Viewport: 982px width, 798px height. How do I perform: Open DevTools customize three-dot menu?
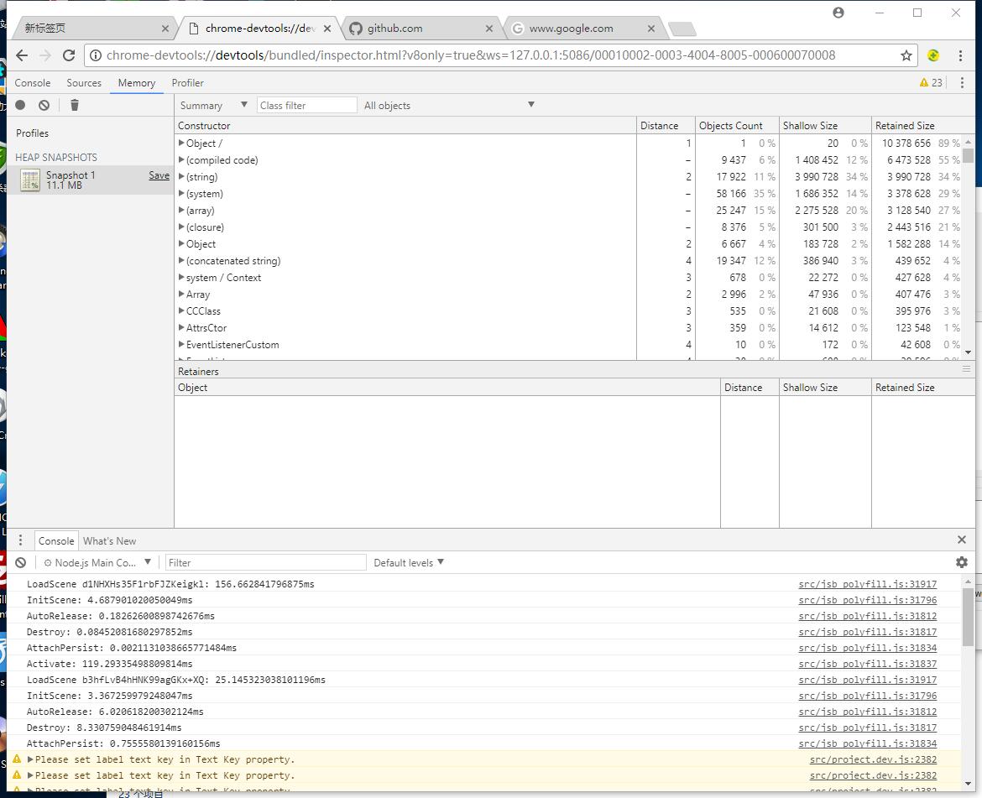pos(962,83)
